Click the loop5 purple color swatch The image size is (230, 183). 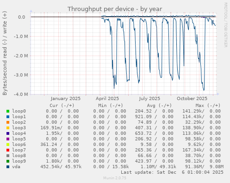click(8, 139)
